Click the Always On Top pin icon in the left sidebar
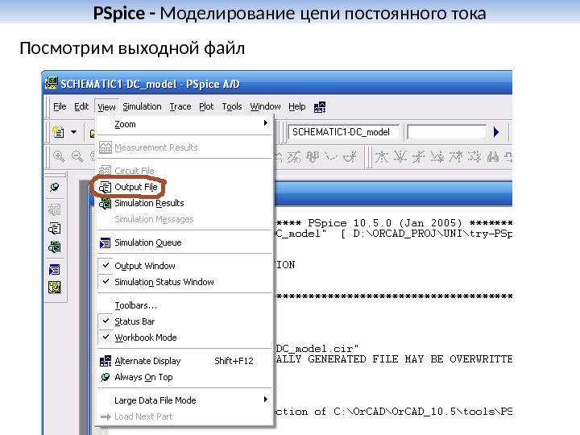Screen dimensions: 580x435 pos(55,188)
